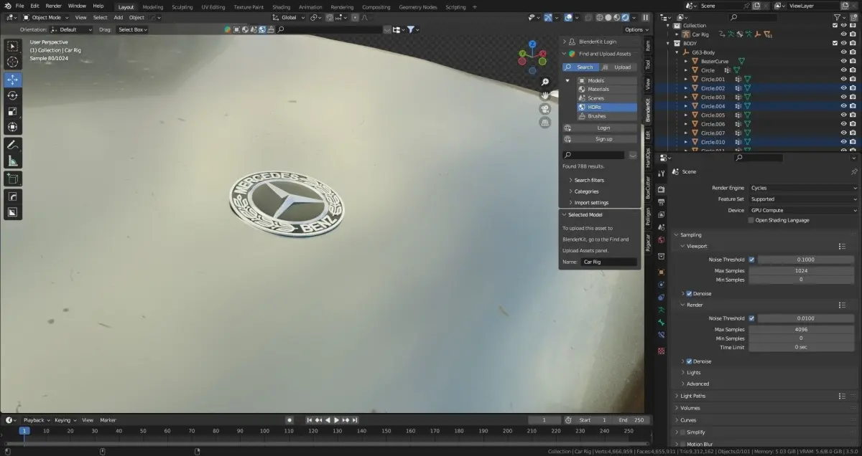Activate the 3D Cursor tool
Screen dimensions: 862x456
(13, 62)
